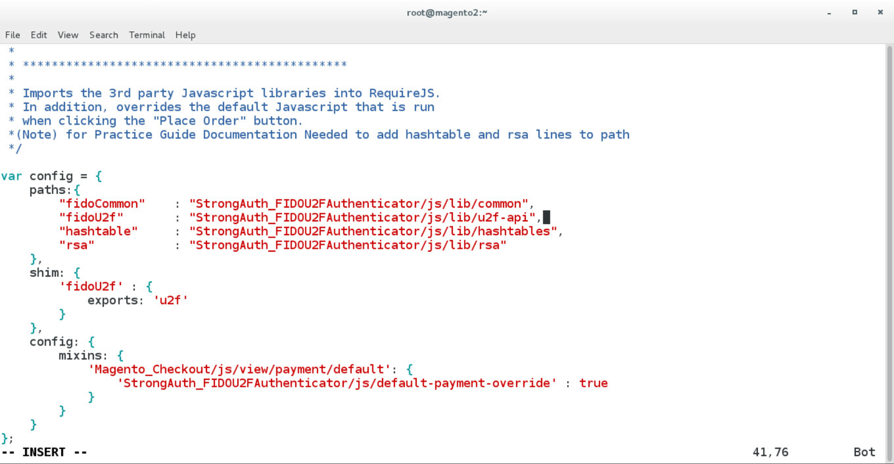Click the "-- INSERT --" mode indicator
The height and width of the screenshot is (464, 894).
(x=44, y=452)
